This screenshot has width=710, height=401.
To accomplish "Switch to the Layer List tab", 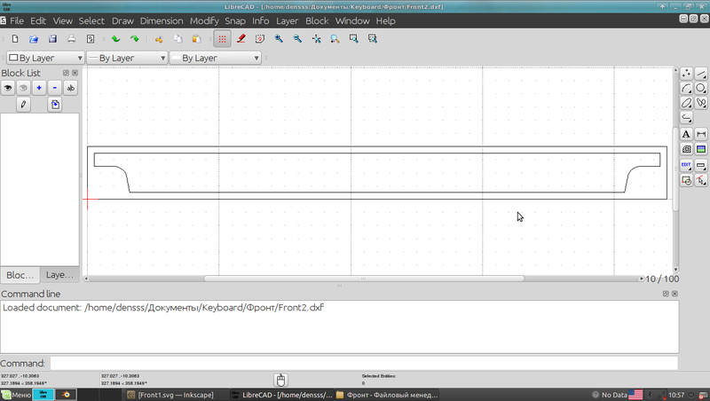I will (59, 275).
